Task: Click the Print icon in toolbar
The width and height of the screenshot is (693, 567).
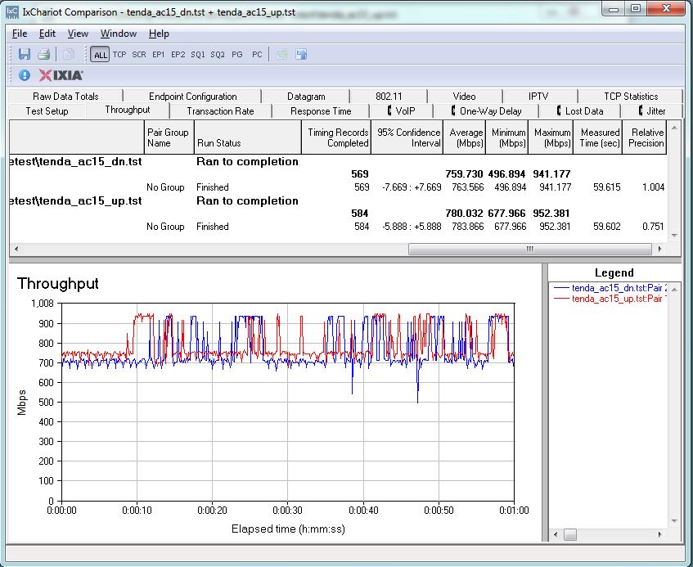Action: click(43, 54)
